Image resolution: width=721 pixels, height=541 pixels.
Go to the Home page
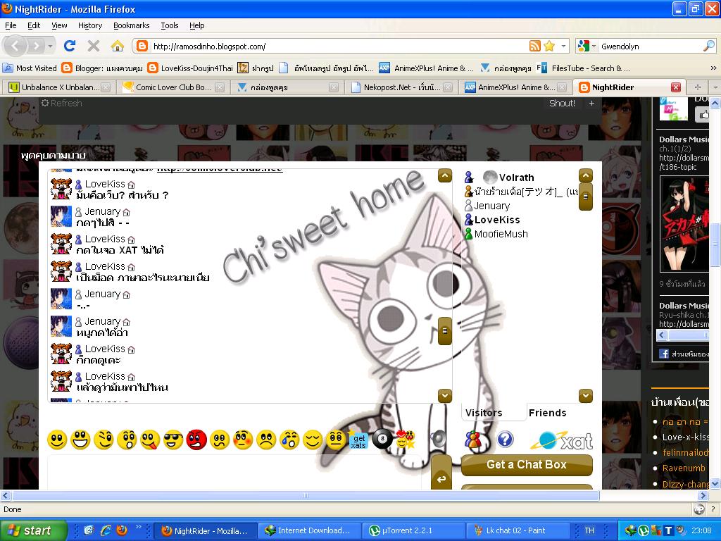coord(118,46)
